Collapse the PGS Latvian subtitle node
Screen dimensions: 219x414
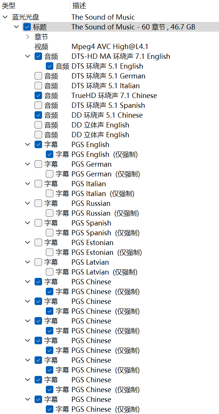click(27, 262)
